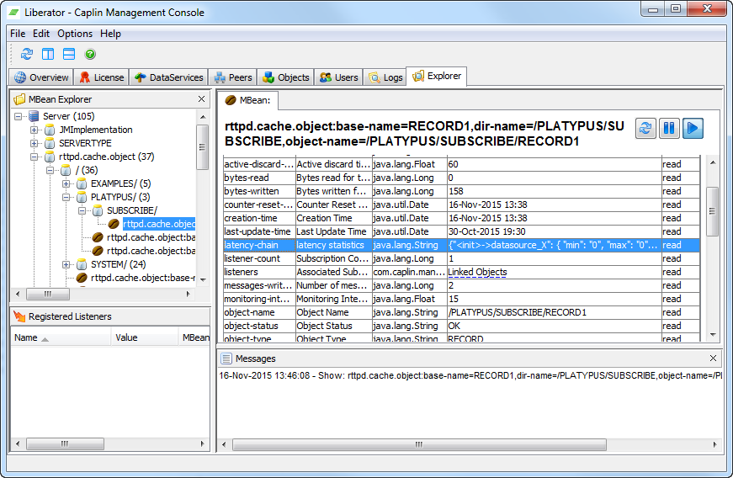Select the last-update-time attribute cell

259,231
